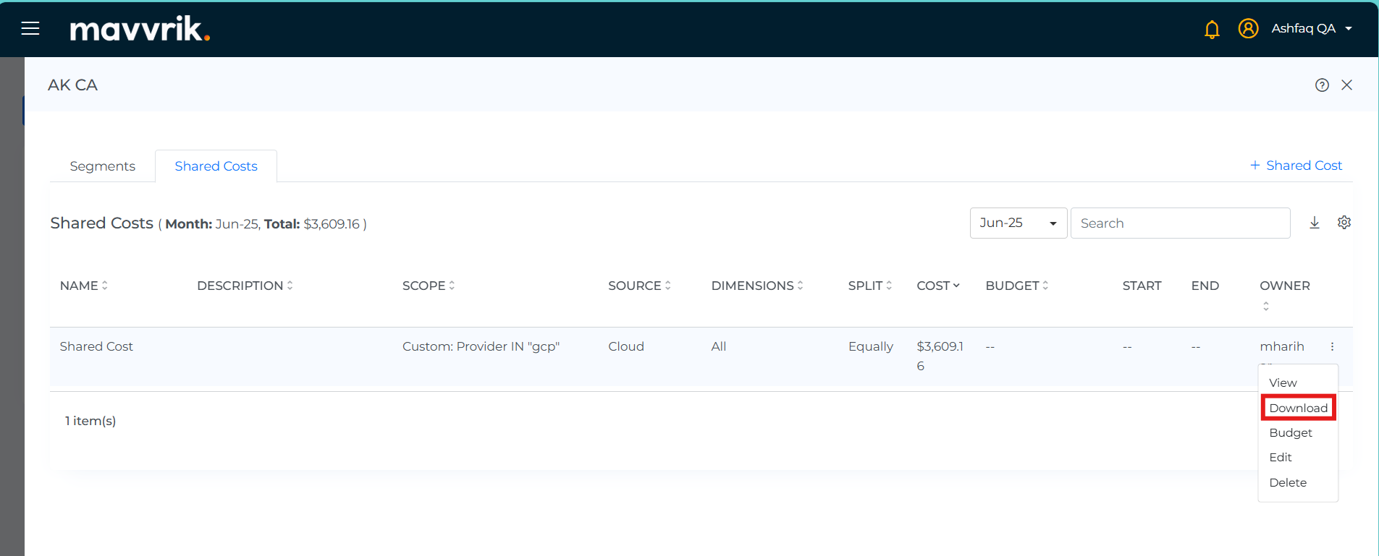Select Download from the context menu
This screenshot has height=556, width=1379.
[x=1298, y=408]
